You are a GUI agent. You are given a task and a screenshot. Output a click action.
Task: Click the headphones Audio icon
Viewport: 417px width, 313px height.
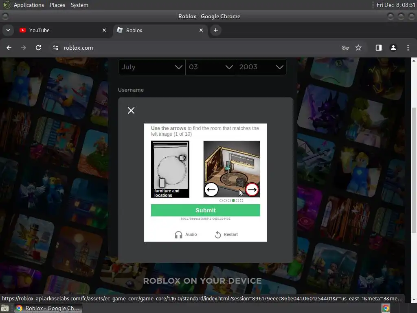178,234
